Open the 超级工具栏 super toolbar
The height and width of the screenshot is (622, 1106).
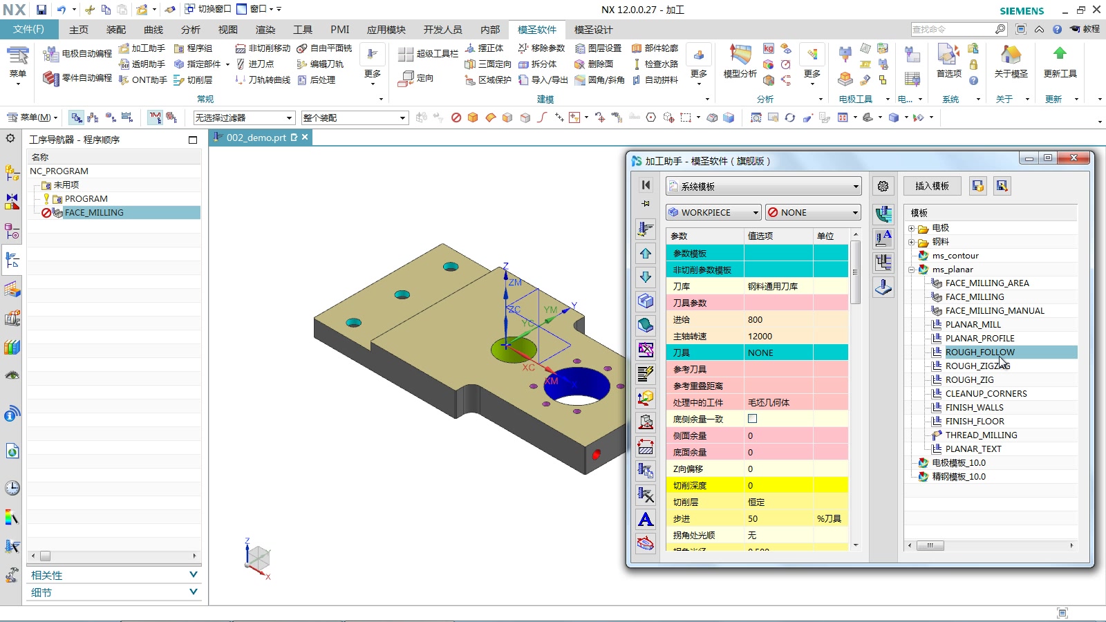429,54
